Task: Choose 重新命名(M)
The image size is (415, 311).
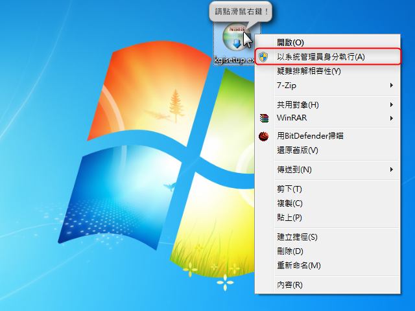Action: (x=327, y=266)
